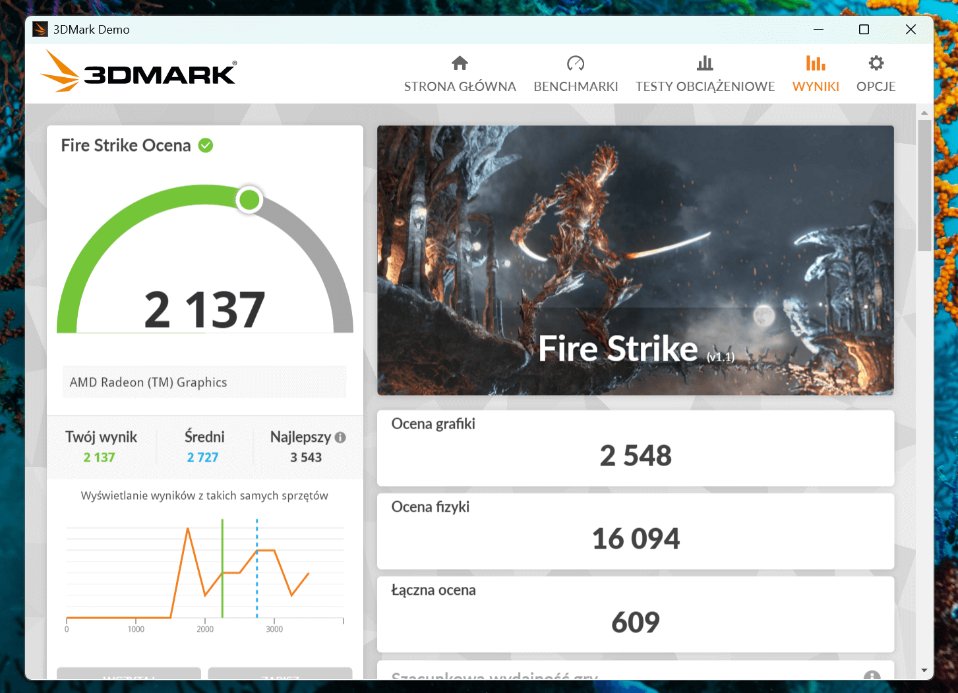Go to STRONA GŁÓWNA tab

(460, 86)
